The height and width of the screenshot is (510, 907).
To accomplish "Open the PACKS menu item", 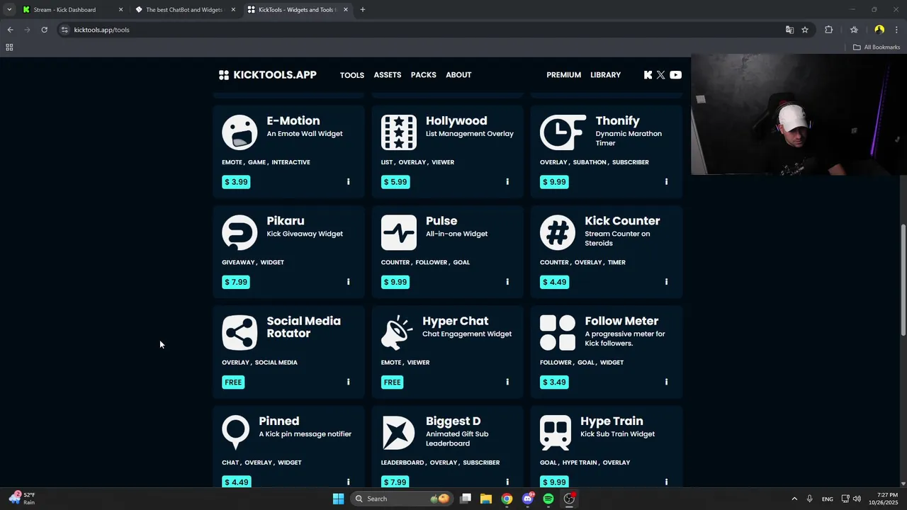I will 424,75.
